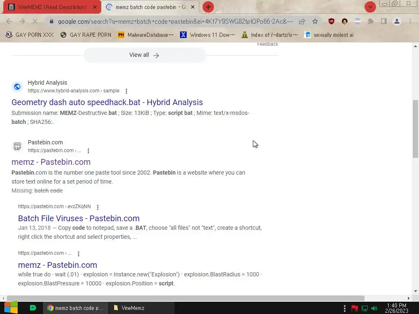Click the Hybrid Analysis globe favicon
Viewport: 419px width, 314px height.
click(17, 87)
